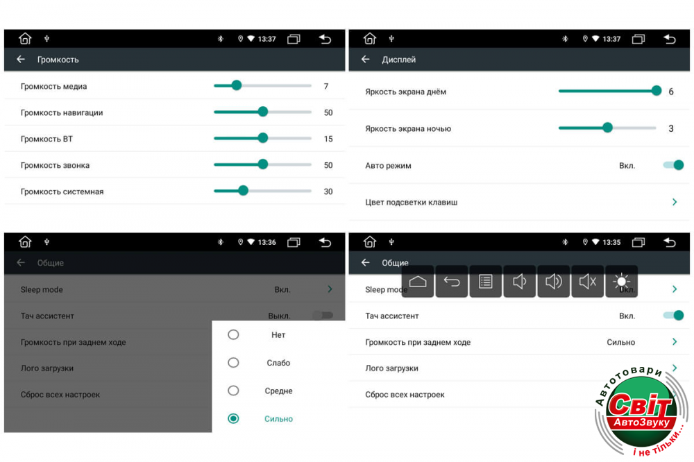694x462 pixels.
Task: Raise volume using the floating toolbar loud speaker icon
Action: pyautogui.click(x=553, y=282)
